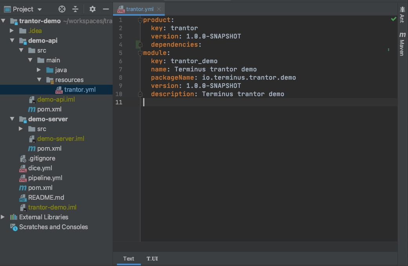Expand the External Libraries node

(x=3, y=217)
